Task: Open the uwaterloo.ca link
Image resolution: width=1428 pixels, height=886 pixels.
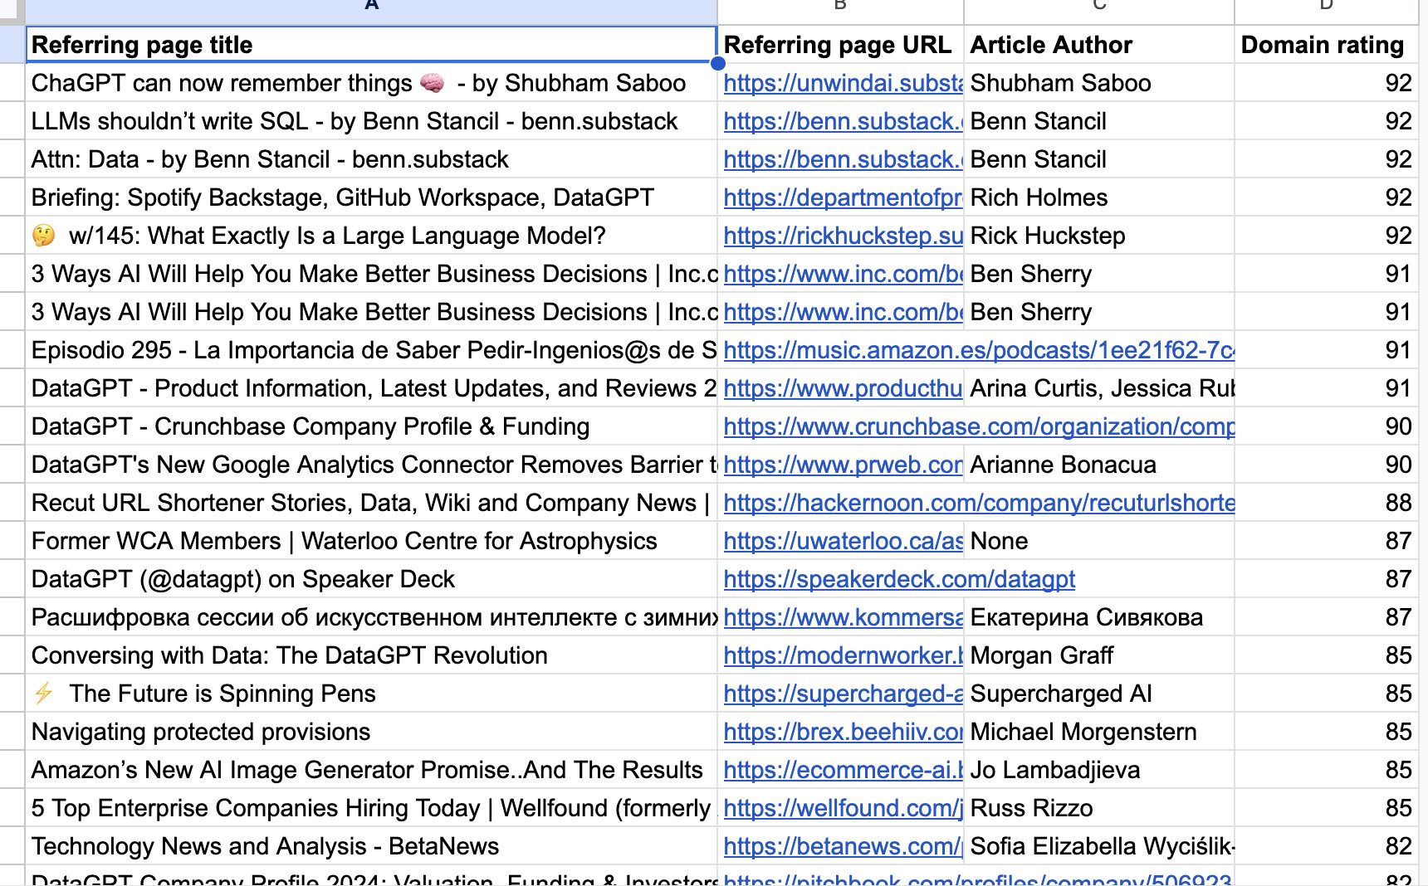Action: (x=843, y=541)
